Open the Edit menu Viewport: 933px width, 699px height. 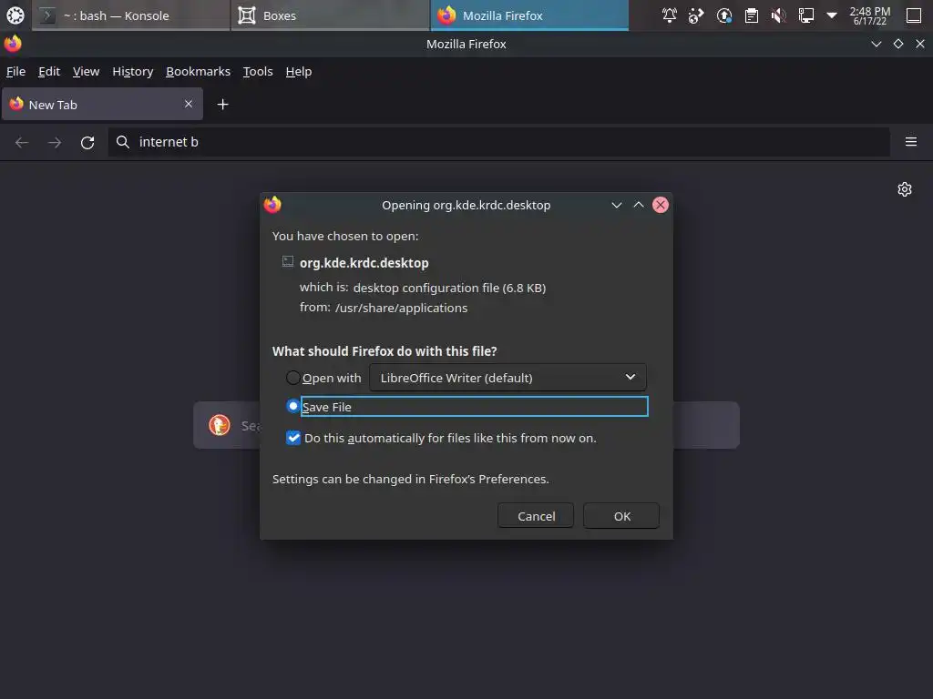(49, 71)
